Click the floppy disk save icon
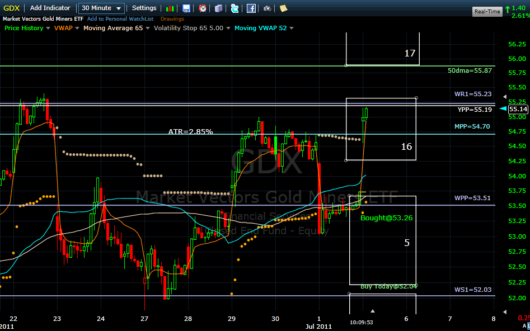 coord(186,8)
